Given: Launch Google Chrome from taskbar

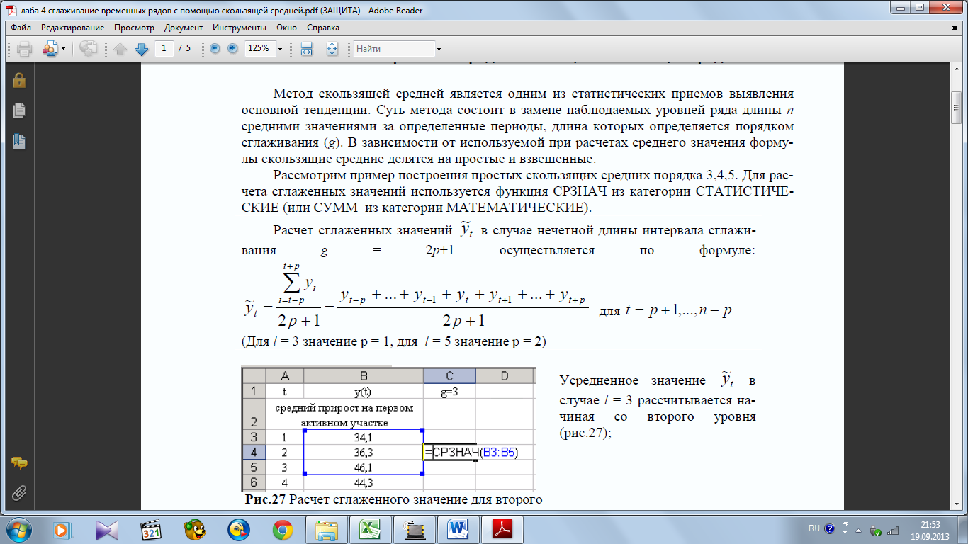Looking at the screenshot, I should point(283,529).
